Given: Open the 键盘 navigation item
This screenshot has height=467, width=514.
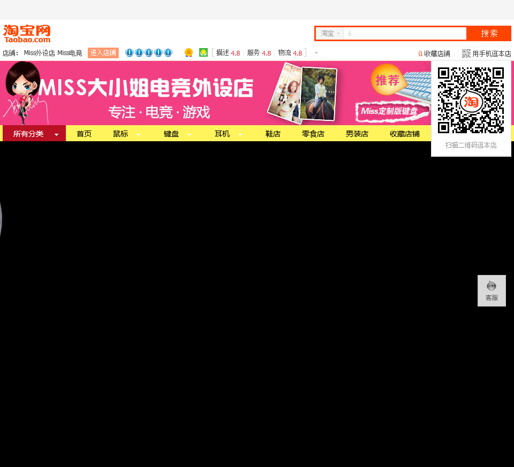Looking at the screenshot, I should click(171, 134).
